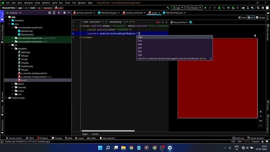Toggle Structure side tab
270x152 pixels.
click(2, 97)
